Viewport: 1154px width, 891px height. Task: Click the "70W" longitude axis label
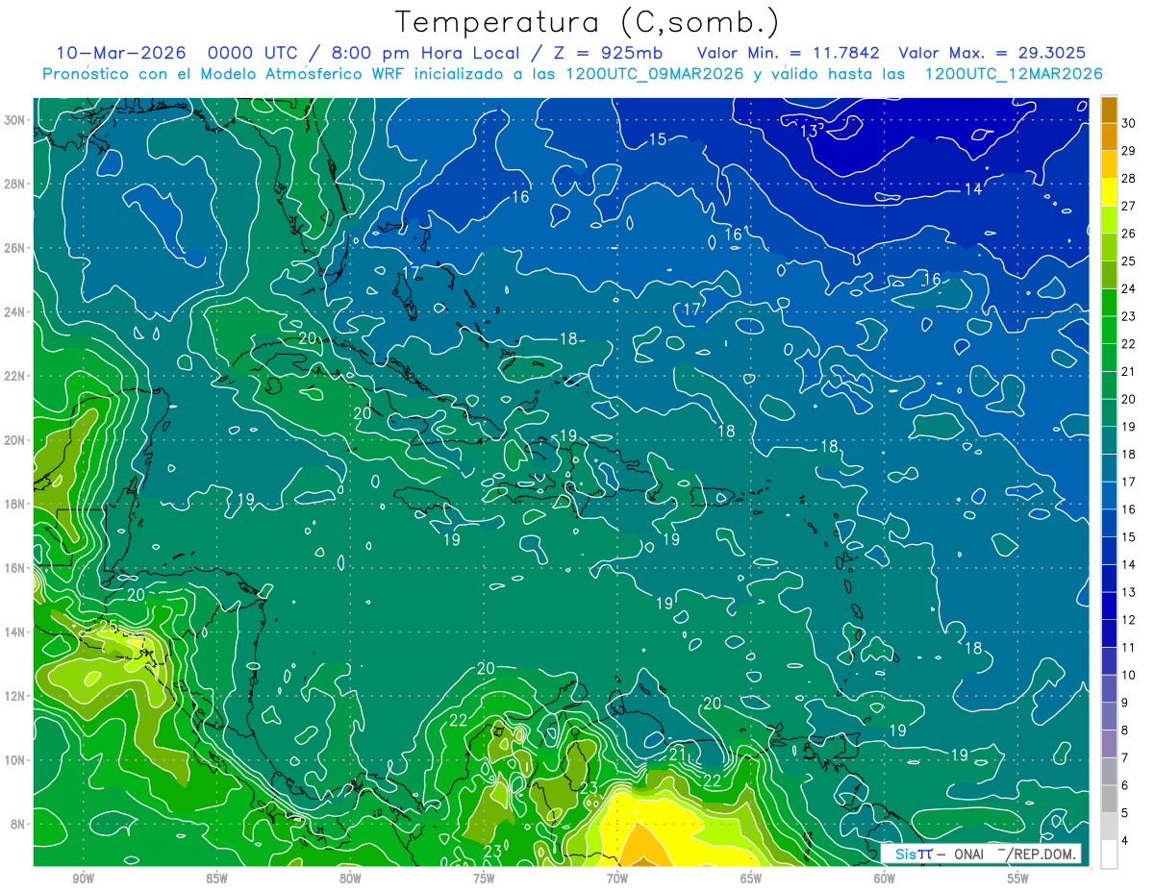coord(617,879)
